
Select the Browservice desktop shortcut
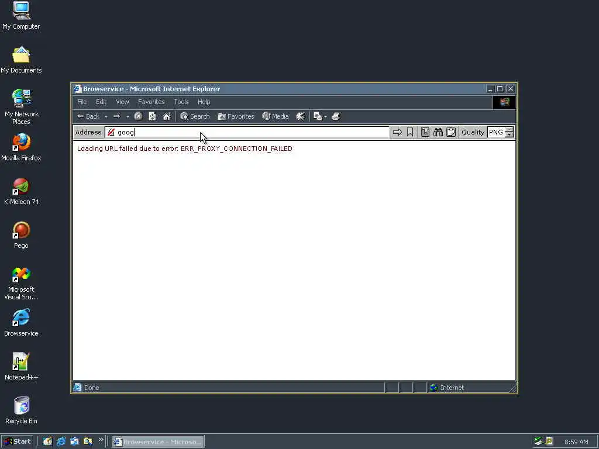click(21, 323)
